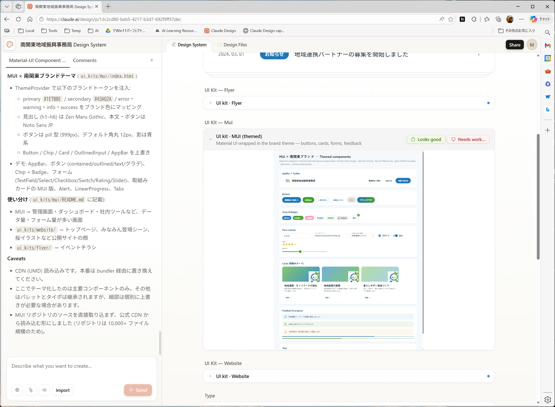Collapse the UI kit · MUI (themed) section
The height and width of the screenshot is (407, 555).
tap(210, 139)
